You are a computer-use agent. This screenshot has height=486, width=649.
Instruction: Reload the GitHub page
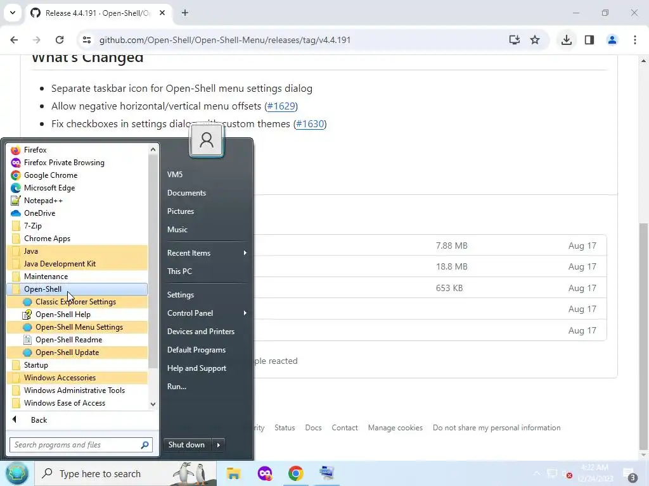click(x=60, y=40)
